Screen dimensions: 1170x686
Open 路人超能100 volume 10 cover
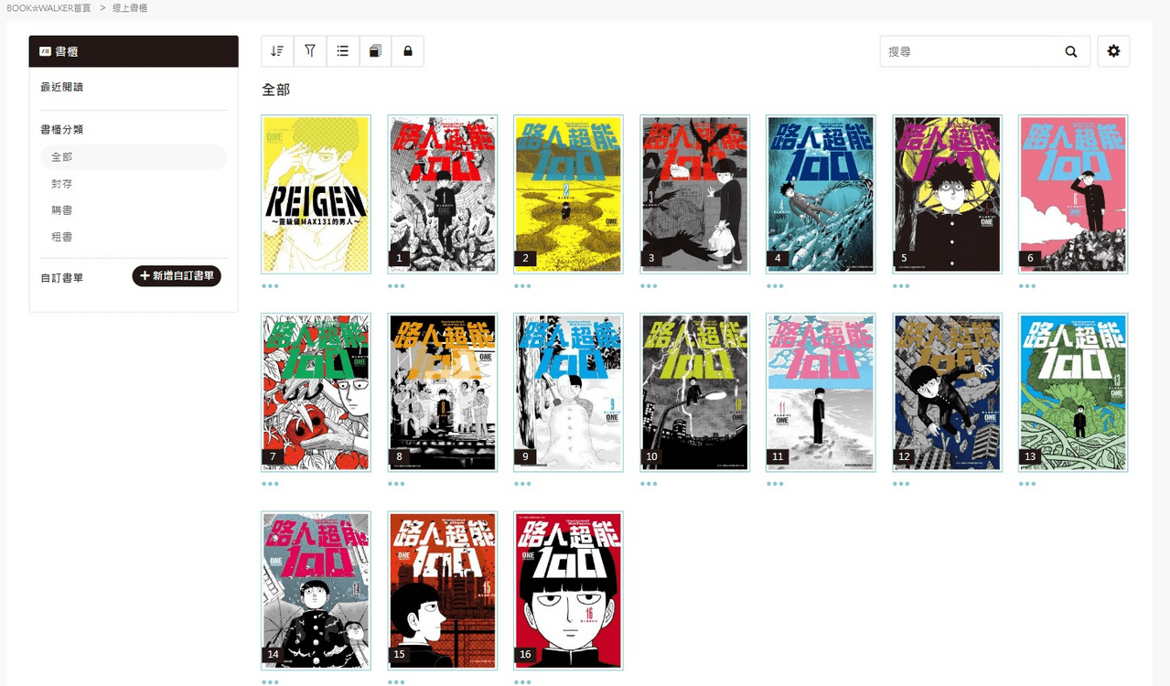click(x=695, y=392)
